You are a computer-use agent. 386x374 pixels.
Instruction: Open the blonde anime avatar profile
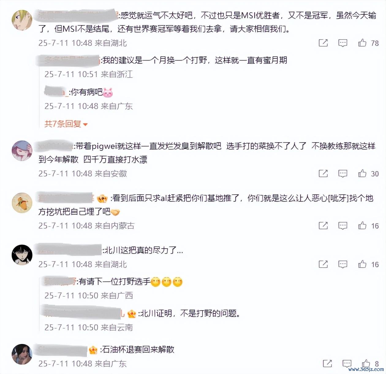22,20
